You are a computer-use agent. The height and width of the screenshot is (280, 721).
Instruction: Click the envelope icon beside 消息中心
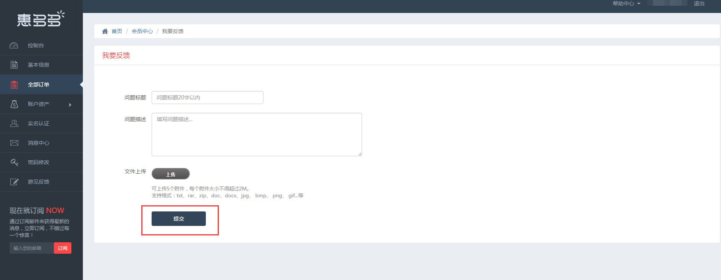click(14, 143)
